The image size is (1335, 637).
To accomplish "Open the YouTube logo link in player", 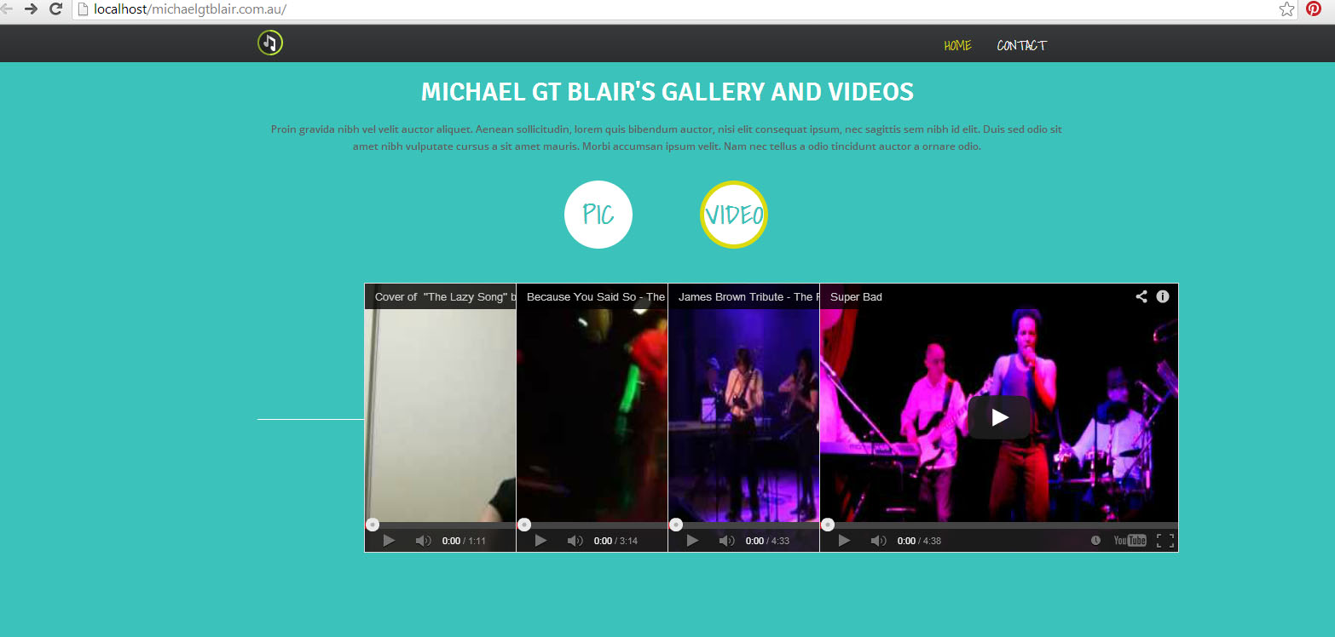I will pos(1130,541).
